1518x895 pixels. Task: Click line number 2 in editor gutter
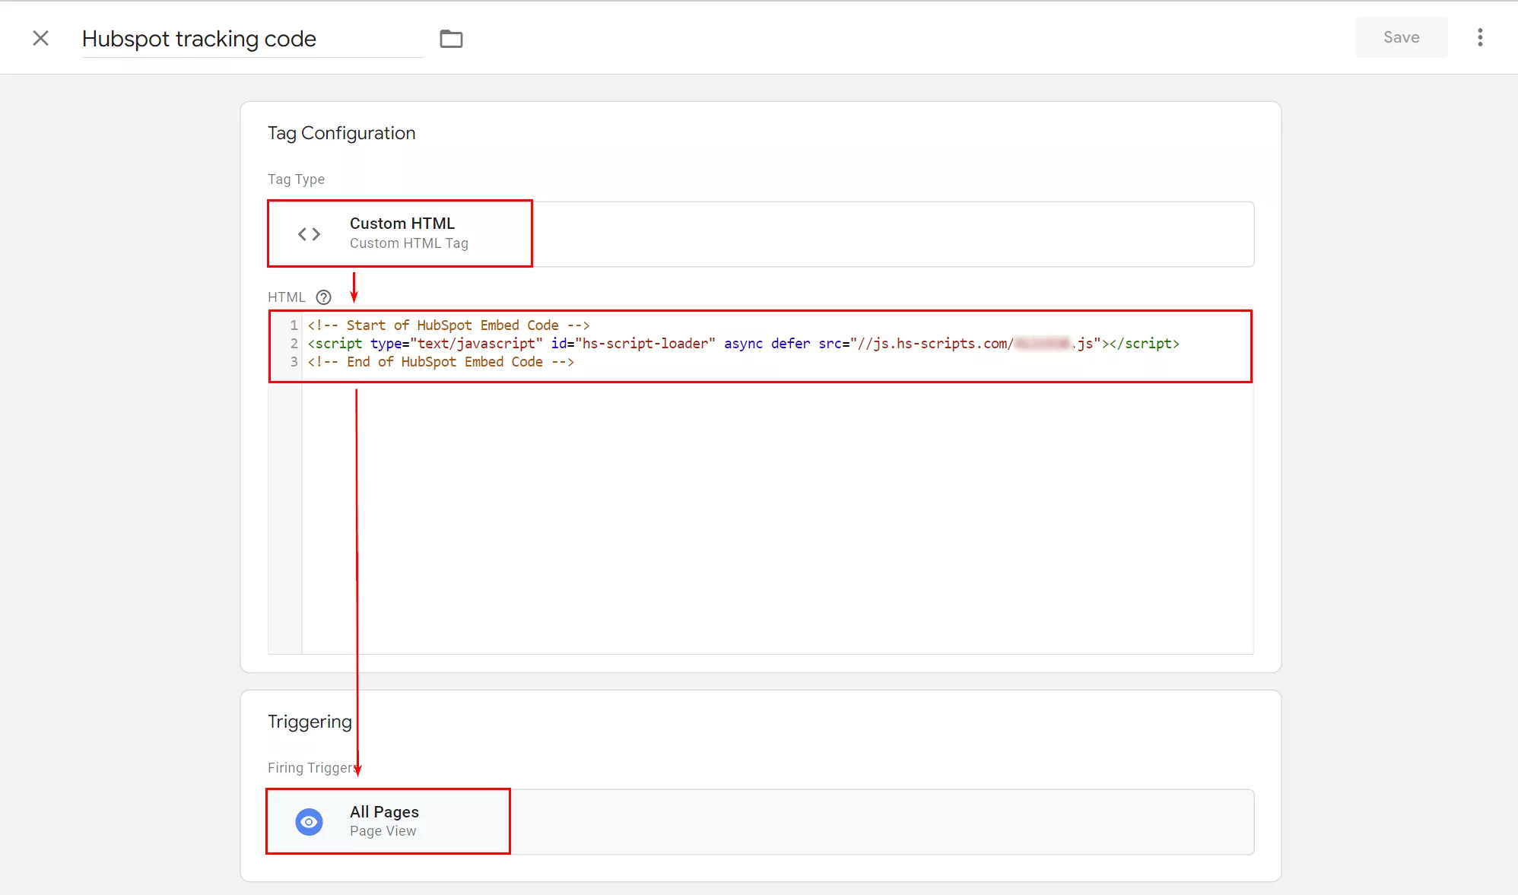tap(294, 344)
